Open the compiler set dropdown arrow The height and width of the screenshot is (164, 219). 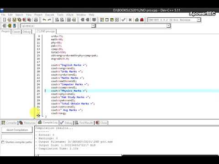click(x=198, y=20)
